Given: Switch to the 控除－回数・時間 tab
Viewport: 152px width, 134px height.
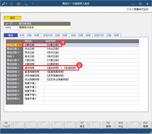Looking at the screenshot, I should click(80, 35).
